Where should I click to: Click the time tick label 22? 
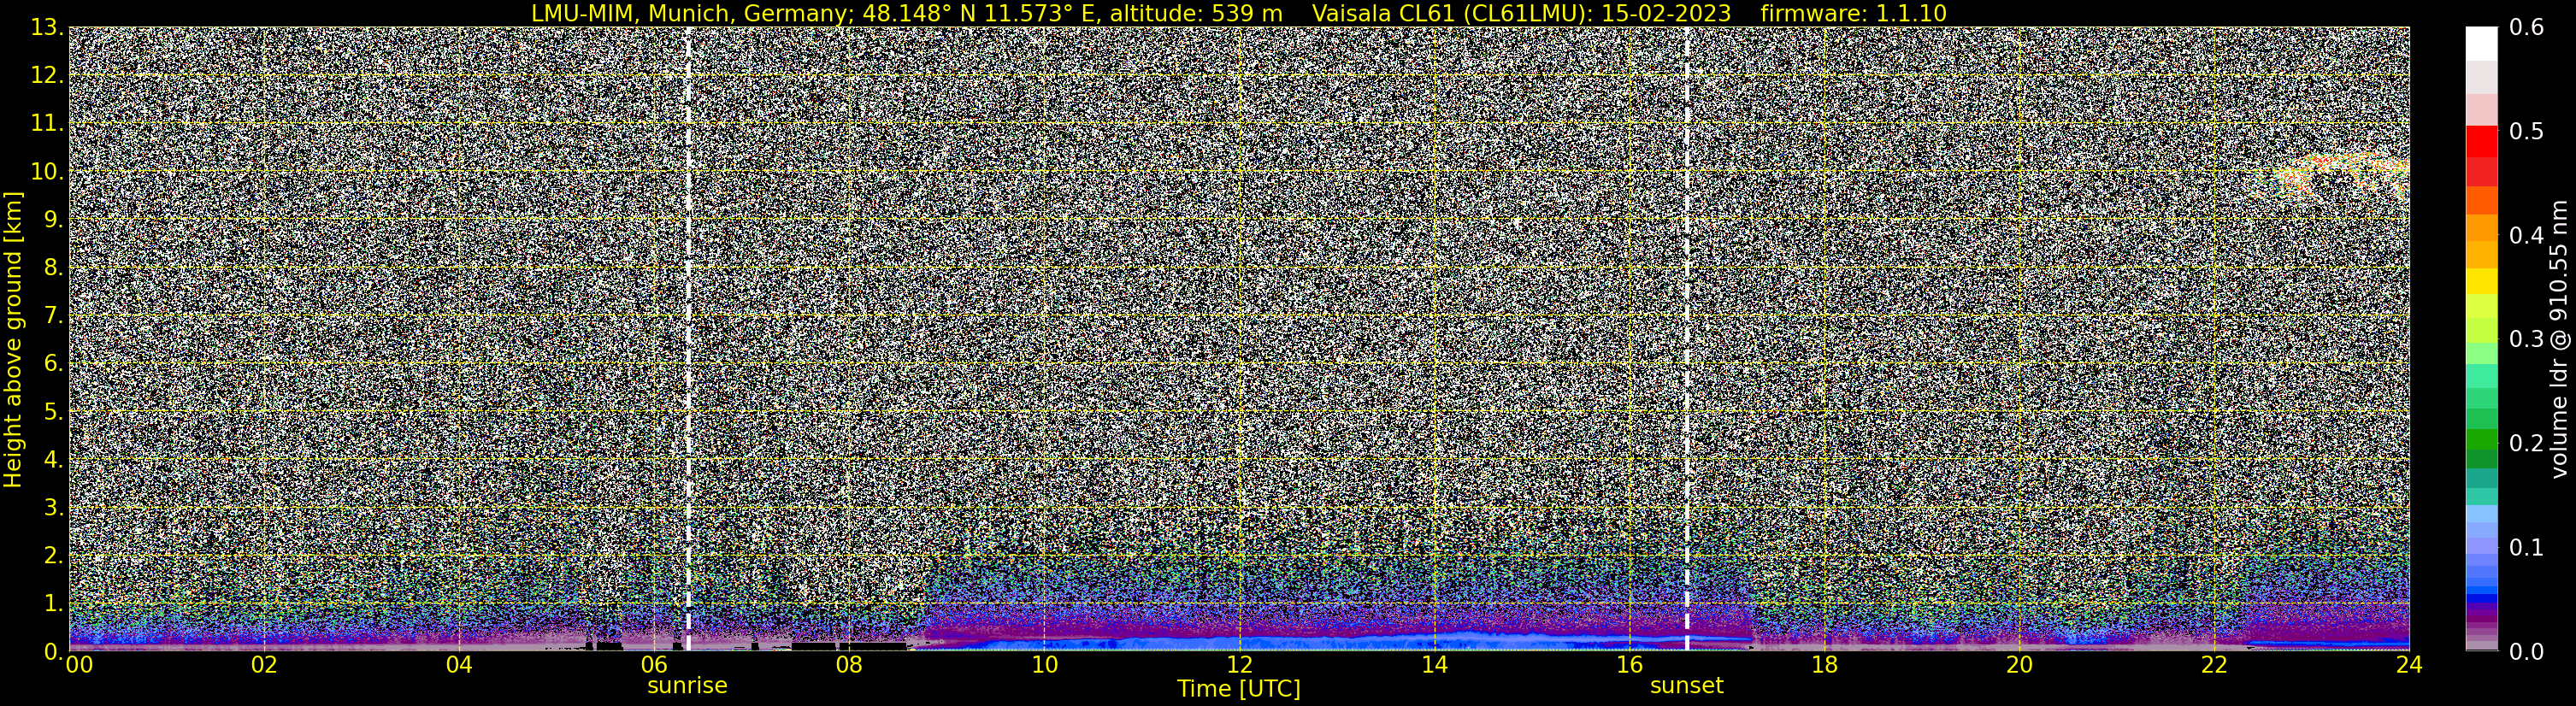(x=2214, y=665)
